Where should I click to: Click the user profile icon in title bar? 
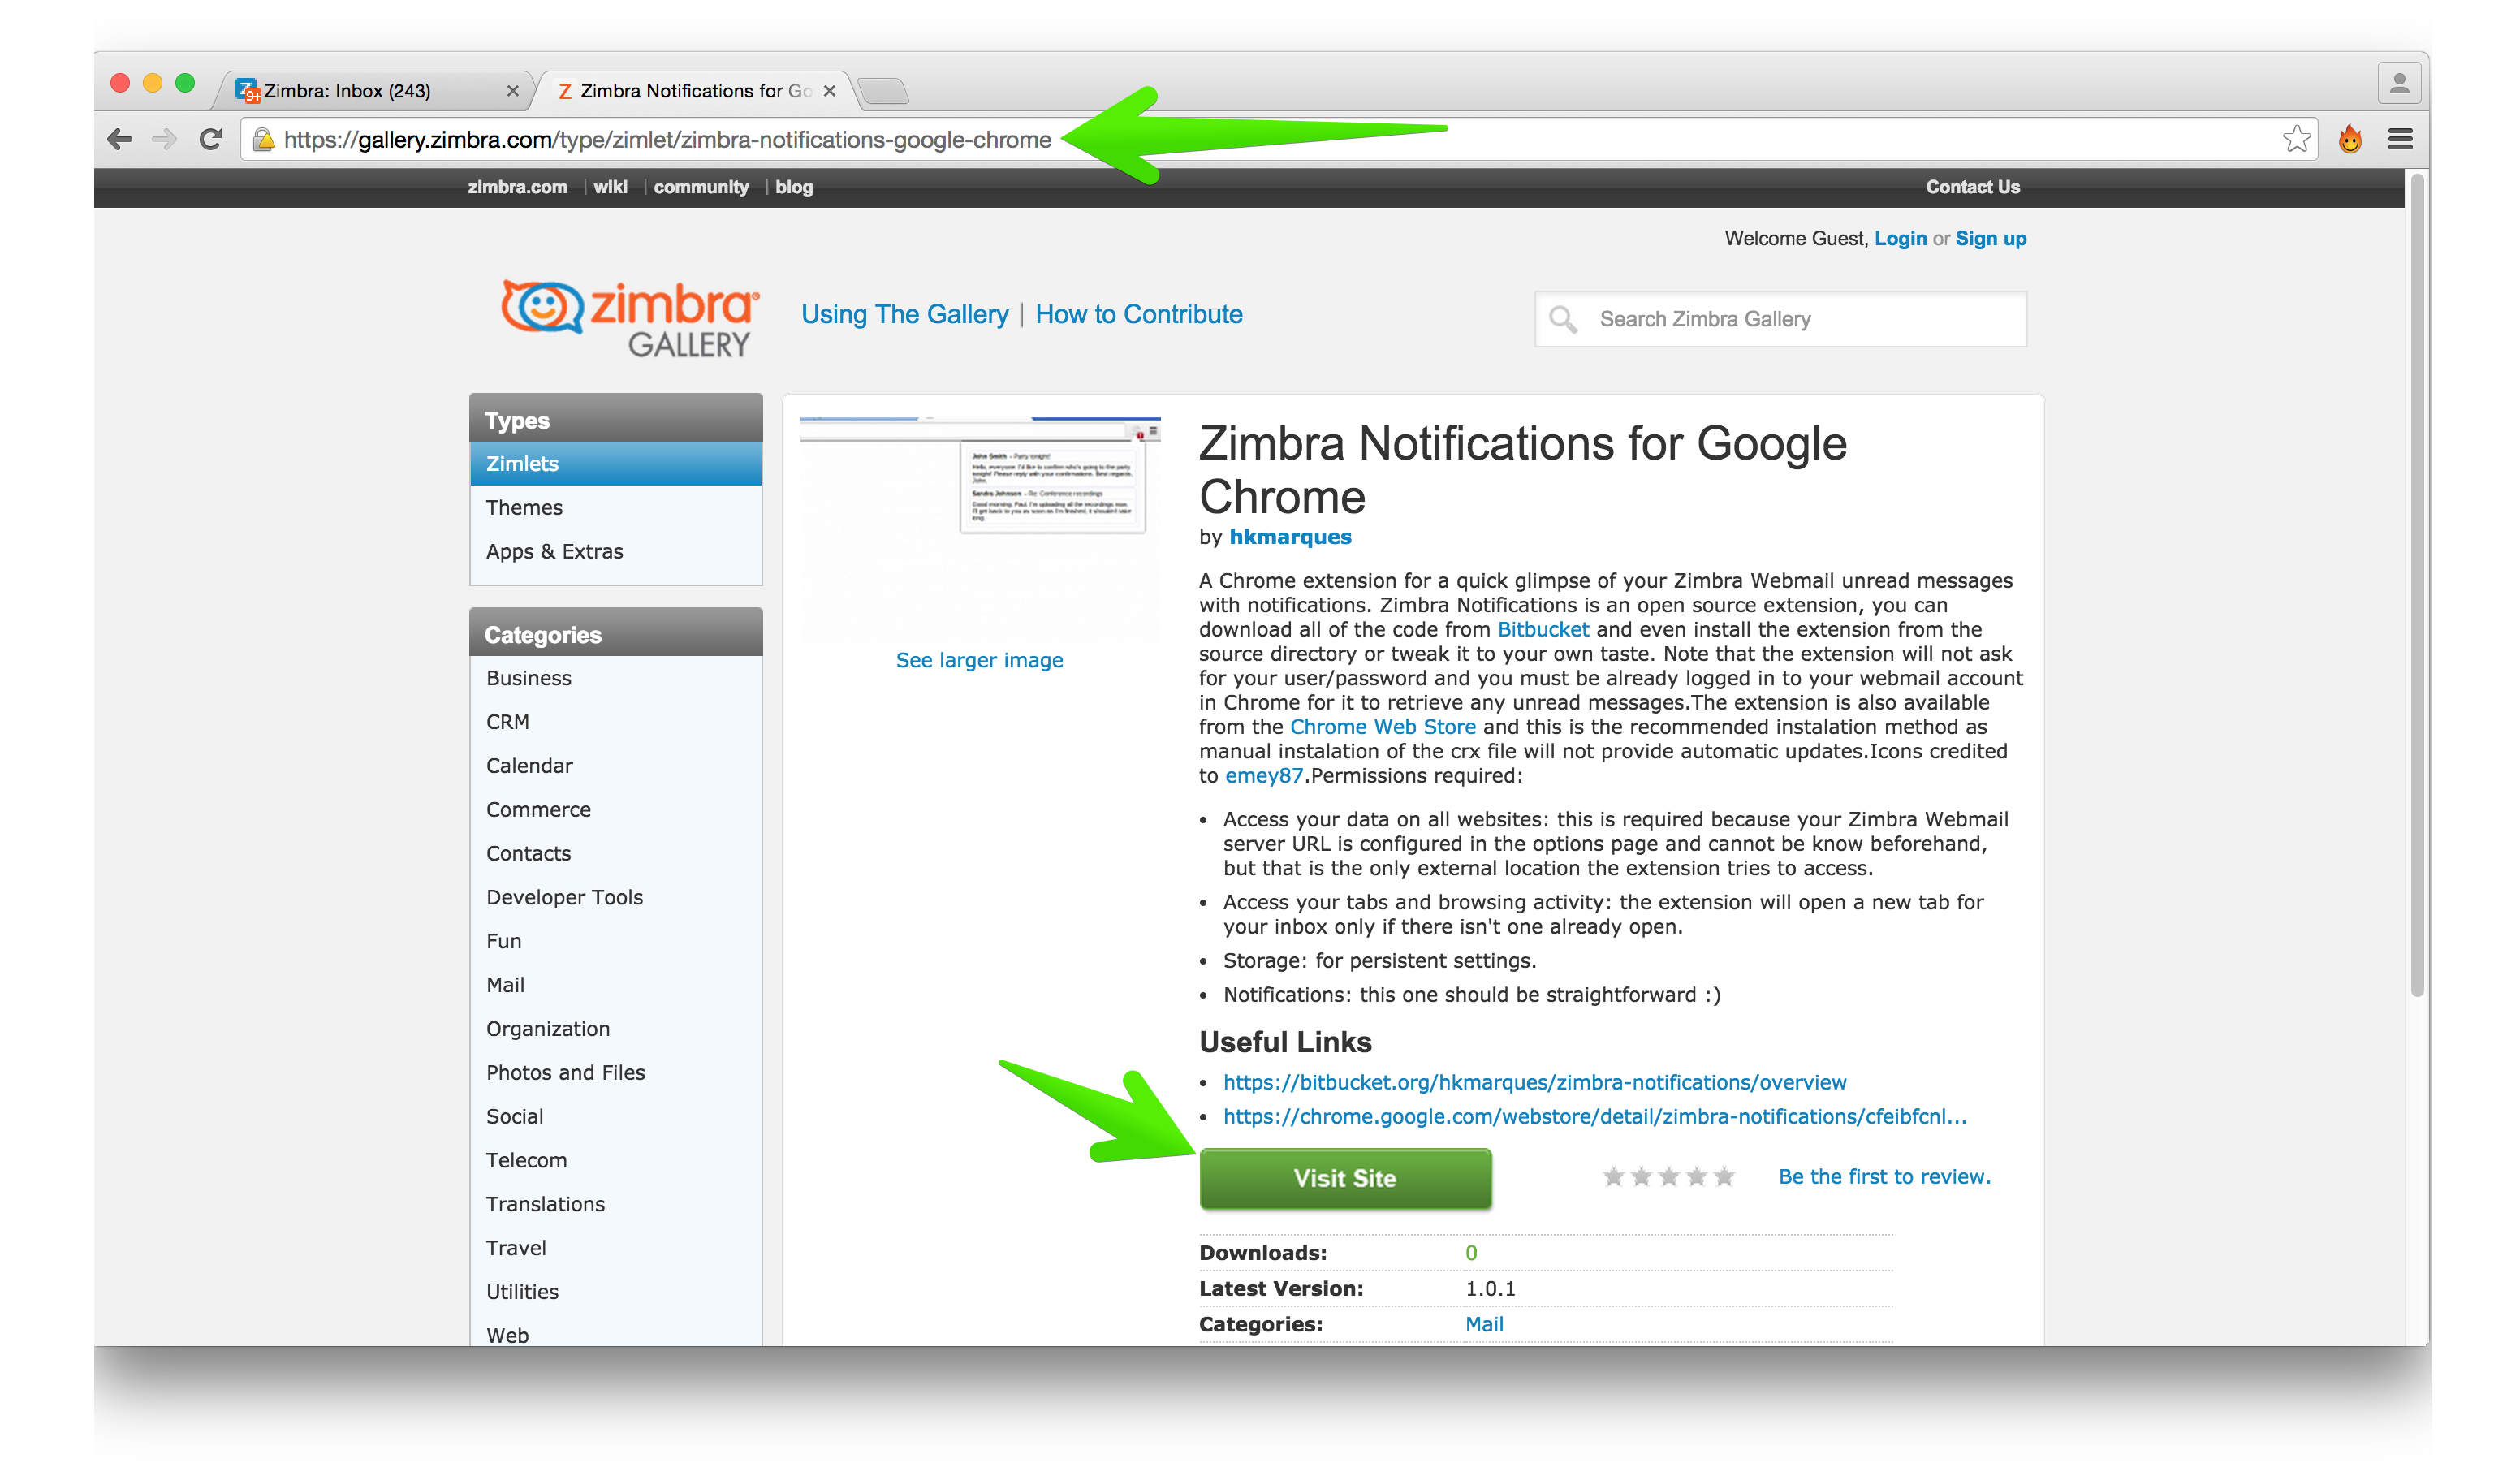click(x=2399, y=84)
